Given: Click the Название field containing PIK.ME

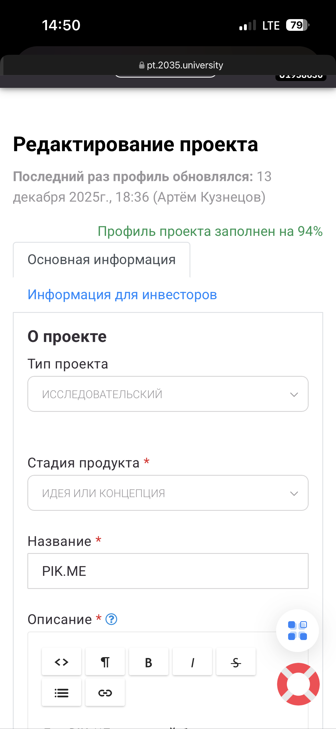Looking at the screenshot, I should tap(168, 571).
